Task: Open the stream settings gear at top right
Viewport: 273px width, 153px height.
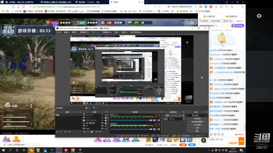Action: 259,16
